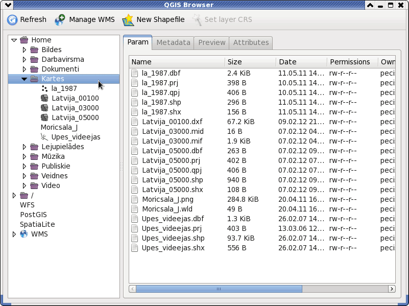Select the Latvija_00100.dxf file row
The height and width of the screenshot is (306, 409).
tap(262, 122)
